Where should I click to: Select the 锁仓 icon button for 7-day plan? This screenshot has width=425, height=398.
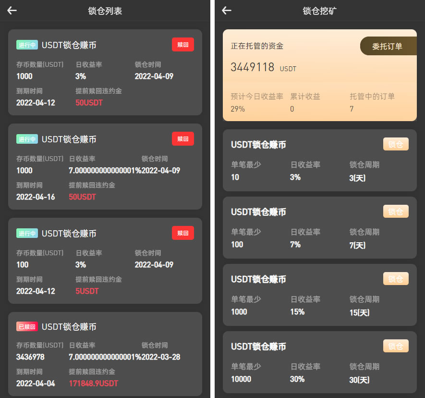(x=395, y=211)
